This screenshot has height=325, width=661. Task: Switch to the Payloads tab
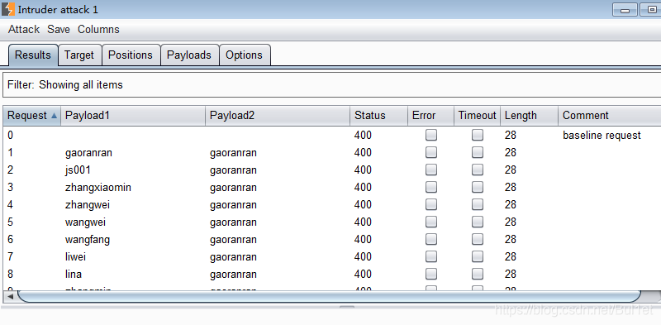(x=189, y=55)
